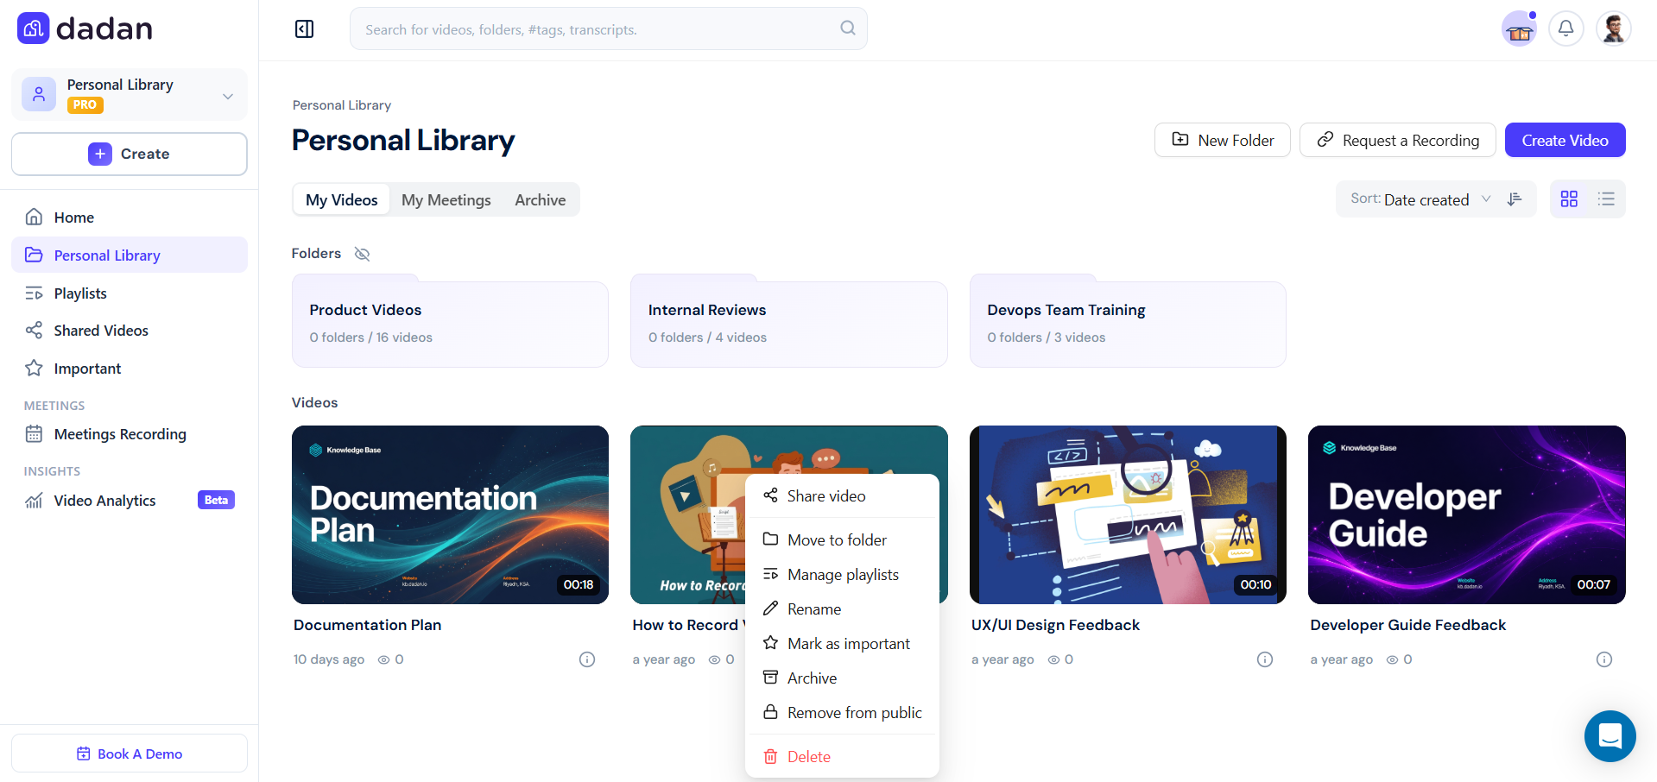This screenshot has width=1657, height=782.
Task: Open Personal Library in sidebar
Action: point(130,255)
